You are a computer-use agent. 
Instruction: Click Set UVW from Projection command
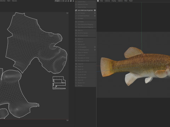pyautogui.click(x=85, y=10)
